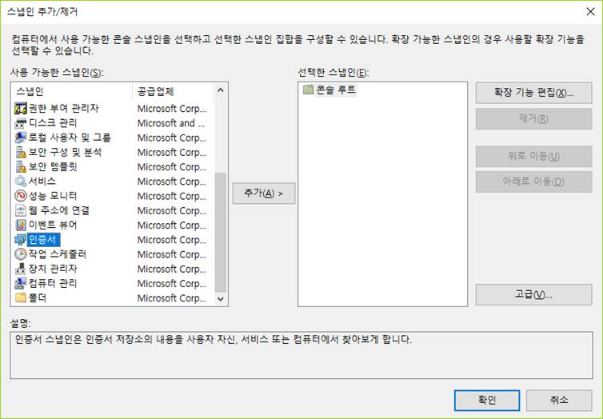Click the vendor cell of 인증서 row
The height and width of the screenshot is (419, 603).
(x=172, y=240)
